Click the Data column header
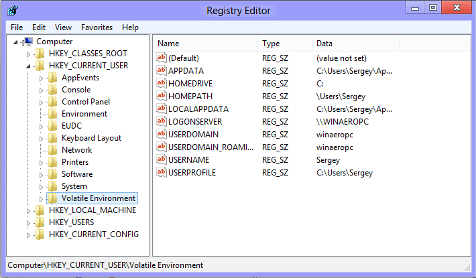This screenshot has width=476, height=278. [x=355, y=44]
